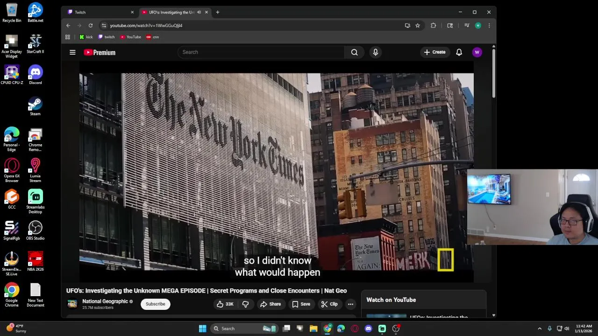This screenshot has width=598, height=336.
Task: Click the YouTube search input field
Action: click(261, 52)
